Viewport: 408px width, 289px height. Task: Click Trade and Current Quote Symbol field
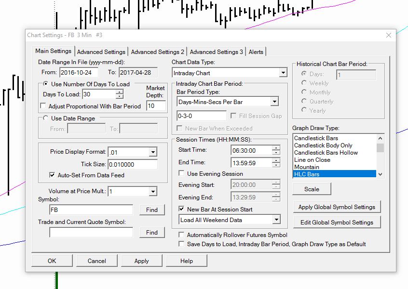tap(91, 232)
